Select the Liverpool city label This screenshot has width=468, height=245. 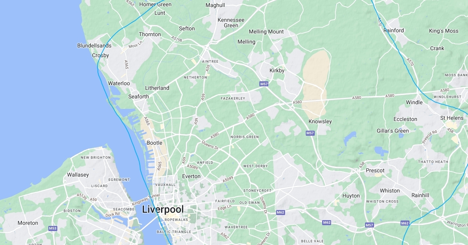tap(163, 210)
